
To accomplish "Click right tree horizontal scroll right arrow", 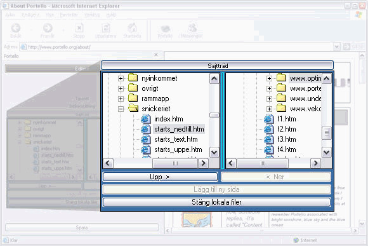I will pyautogui.click(x=315, y=163).
